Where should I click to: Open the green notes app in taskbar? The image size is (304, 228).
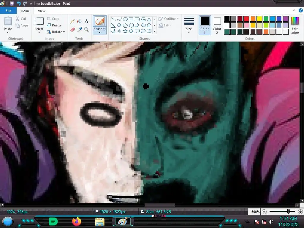[53, 221]
